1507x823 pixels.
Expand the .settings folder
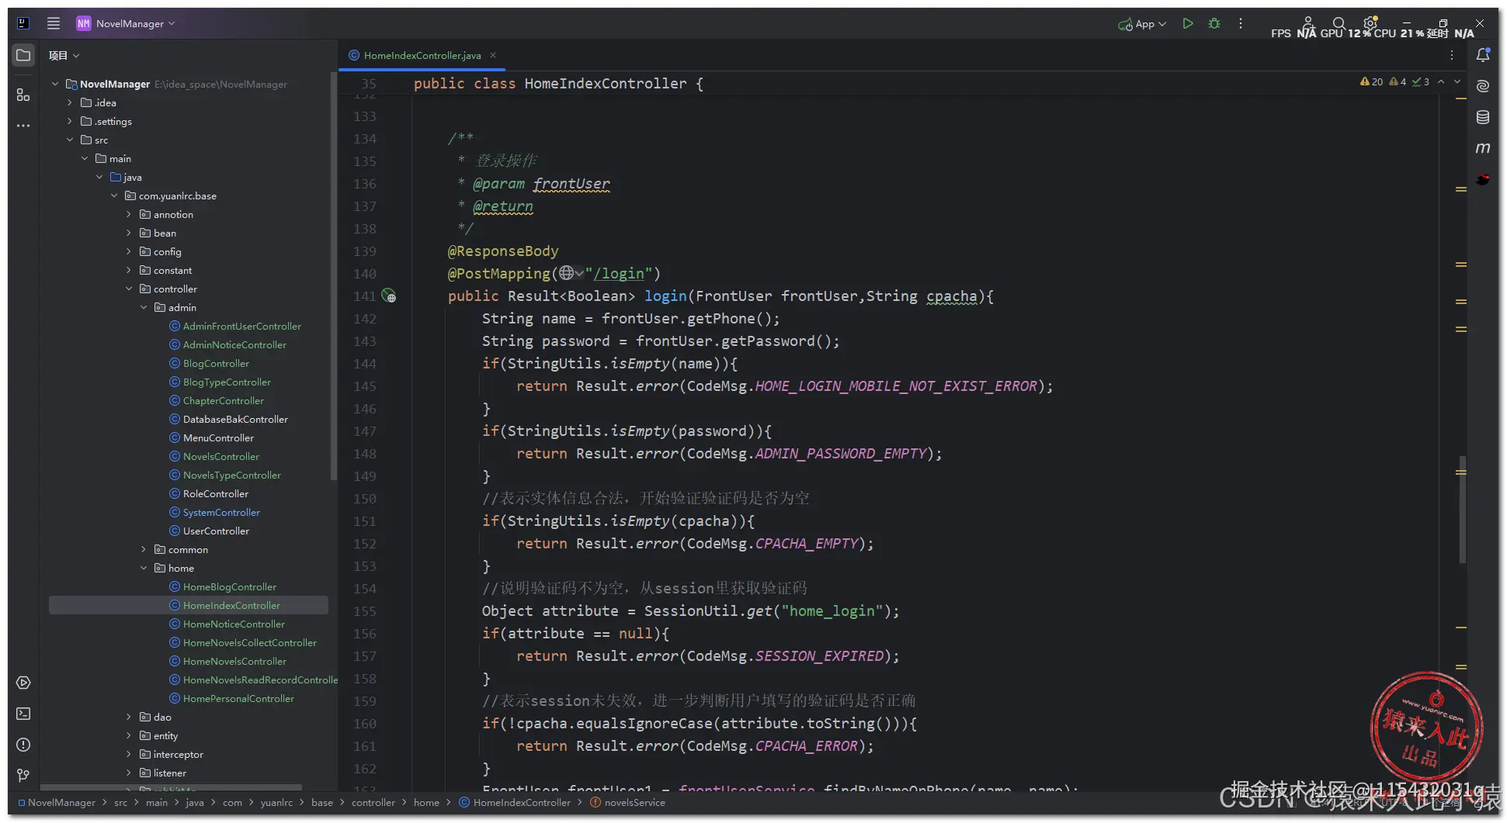pyautogui.click(x=70, y=121)
